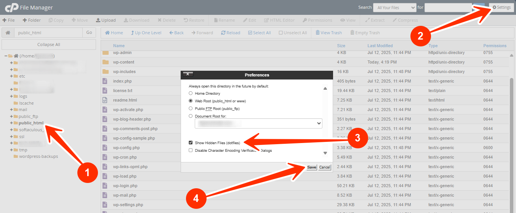Click Select All
516x213 pixels.
(259, 33)
